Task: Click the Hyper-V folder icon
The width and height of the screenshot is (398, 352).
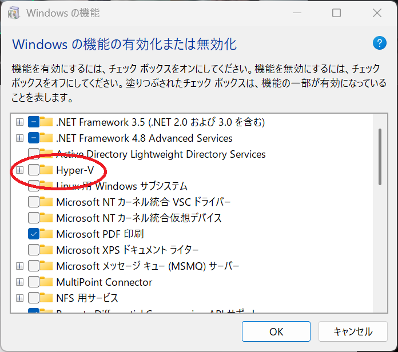Action: 47,170
